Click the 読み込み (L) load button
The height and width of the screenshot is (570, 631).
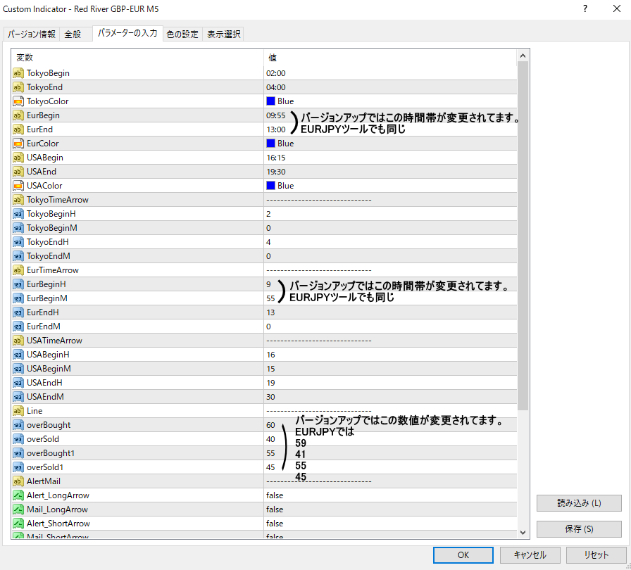tap(579, 503)
